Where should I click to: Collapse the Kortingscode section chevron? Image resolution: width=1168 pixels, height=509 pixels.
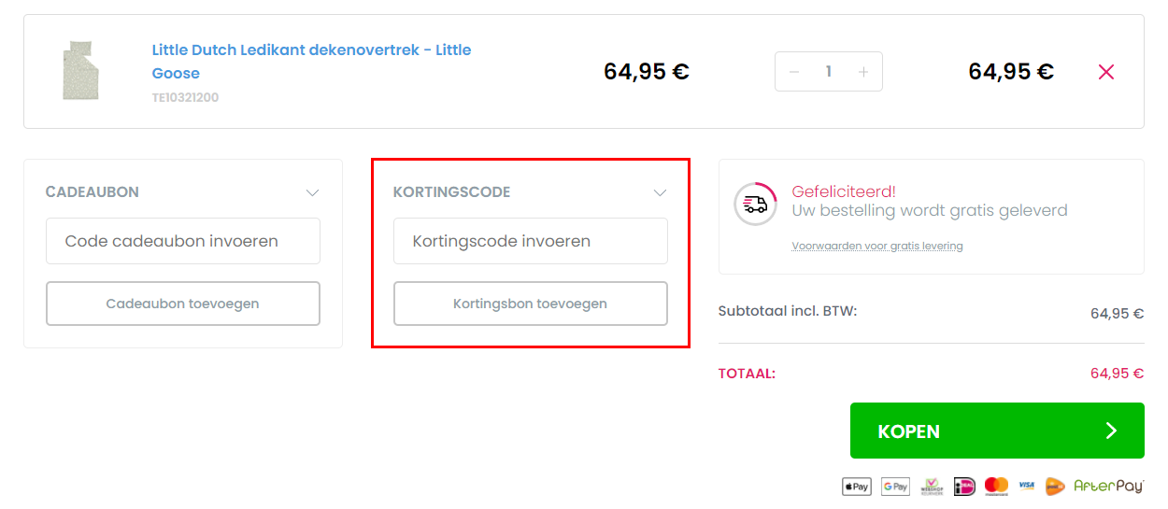(x=660, y=192)
